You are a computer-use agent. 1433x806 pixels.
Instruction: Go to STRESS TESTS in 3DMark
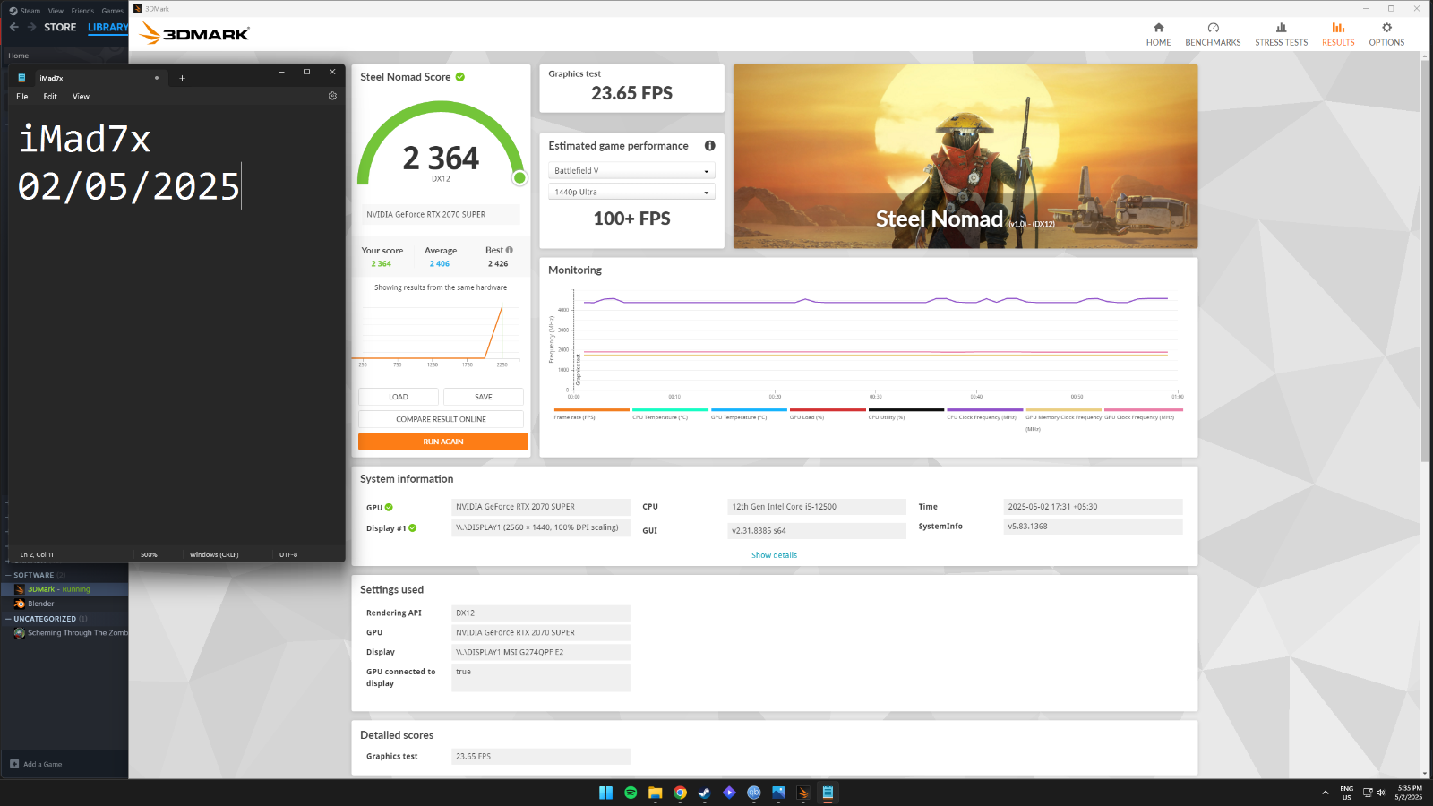[1281, 34]
